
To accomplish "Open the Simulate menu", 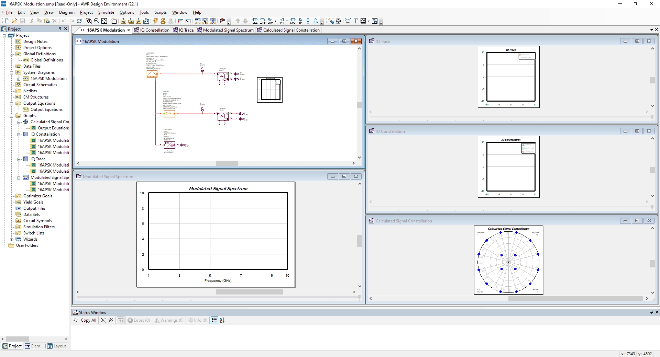I will 106,12.
